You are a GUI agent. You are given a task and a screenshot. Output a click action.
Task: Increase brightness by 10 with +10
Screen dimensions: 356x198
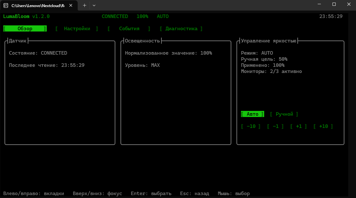[x=323, y=126]
